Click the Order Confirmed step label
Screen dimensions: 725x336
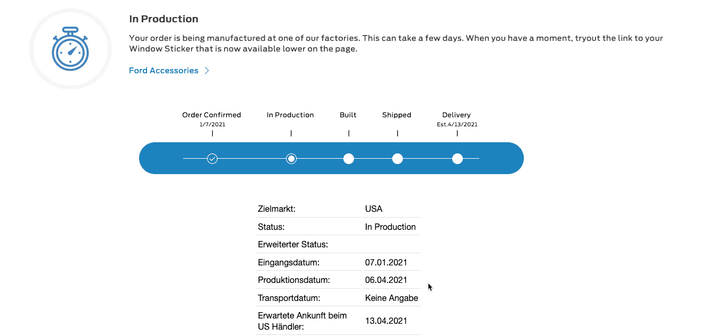coord(211,115)
